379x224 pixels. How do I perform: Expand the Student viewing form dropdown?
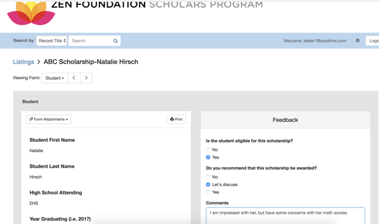click(x=55, y=78)
